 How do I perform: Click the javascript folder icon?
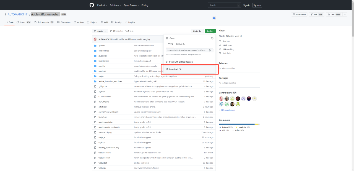click(95, 56)
